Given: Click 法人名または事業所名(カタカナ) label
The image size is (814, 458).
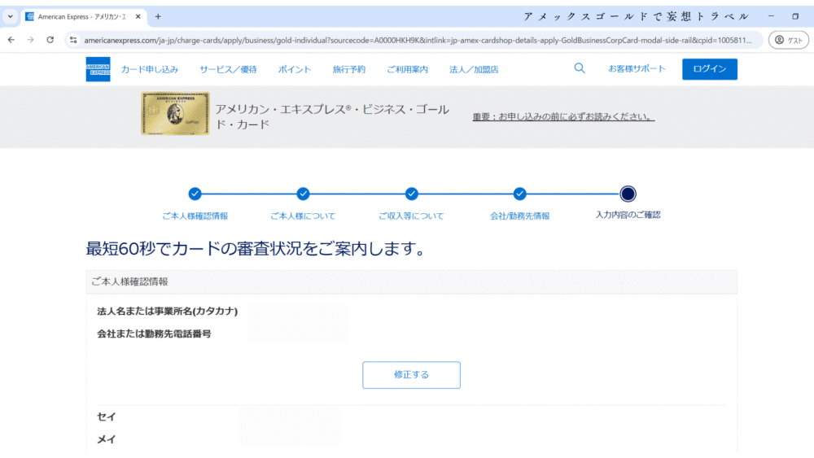Looking at the screenshot, I should (167, 312).
